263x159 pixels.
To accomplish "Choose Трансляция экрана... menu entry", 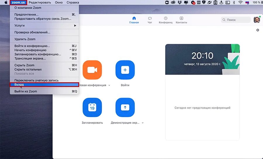I will [x=44, y=59].
